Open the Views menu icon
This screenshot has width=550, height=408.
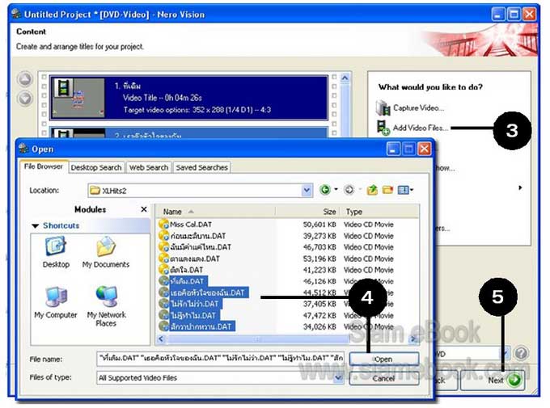click(403, 190)
